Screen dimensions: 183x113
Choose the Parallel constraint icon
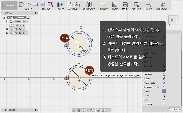pos(164,79)
